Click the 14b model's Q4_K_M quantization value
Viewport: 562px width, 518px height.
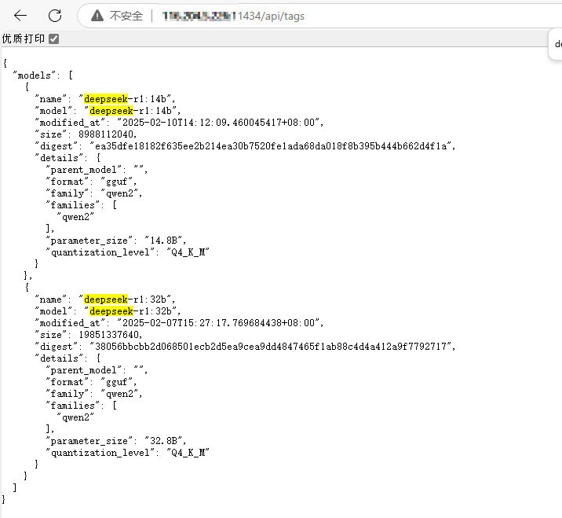(190, 252)
